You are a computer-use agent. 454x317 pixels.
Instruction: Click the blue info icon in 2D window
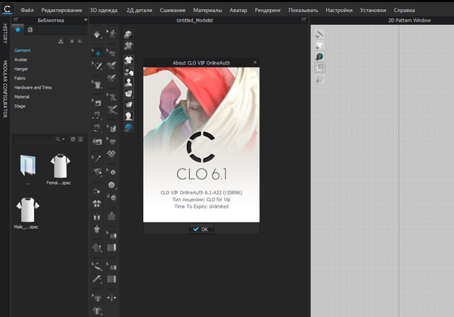point(320,57)
